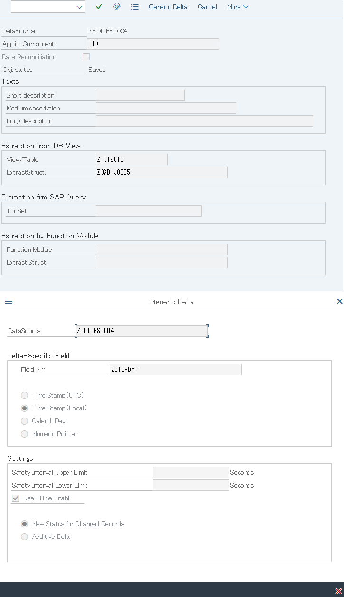Open the list overview icon in the toolbar
This screenshot has height=597, width=344.
[x=135, y=7]
